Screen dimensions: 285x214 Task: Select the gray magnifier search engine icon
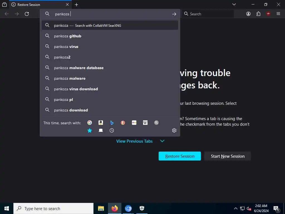156,123
